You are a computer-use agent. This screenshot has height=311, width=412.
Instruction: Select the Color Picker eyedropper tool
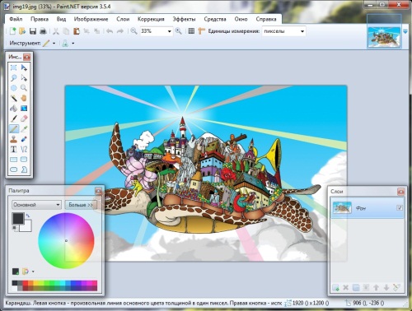click(24, 128)
